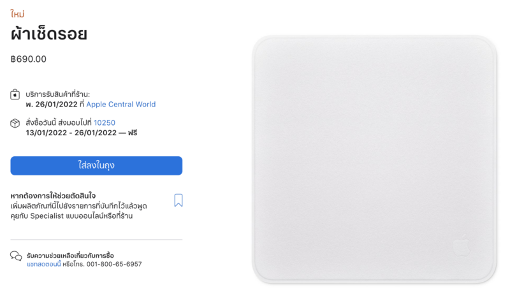Click the delivery box icon

pos(15,123)
